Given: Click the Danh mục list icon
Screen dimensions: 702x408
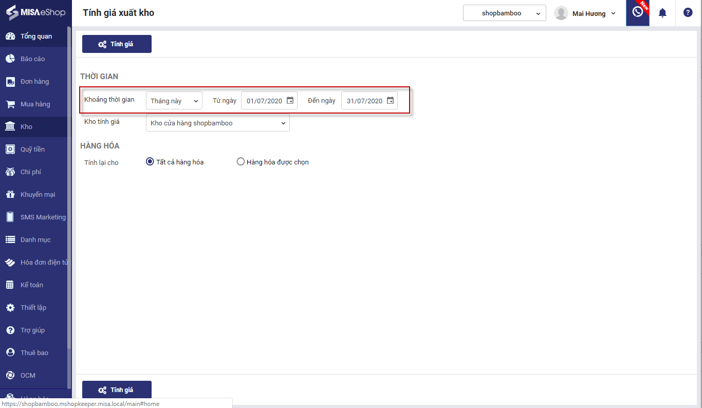Looking at the screenshot, I should pyautogui.click(x=10, y=239).
